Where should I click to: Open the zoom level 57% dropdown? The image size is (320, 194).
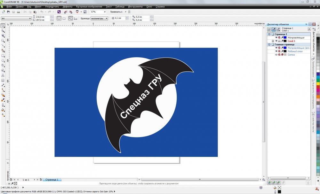(105, 12)
